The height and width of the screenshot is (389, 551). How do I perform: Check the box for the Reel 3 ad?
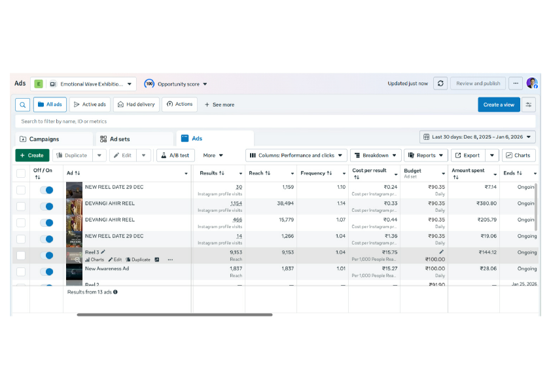(21, 255)
